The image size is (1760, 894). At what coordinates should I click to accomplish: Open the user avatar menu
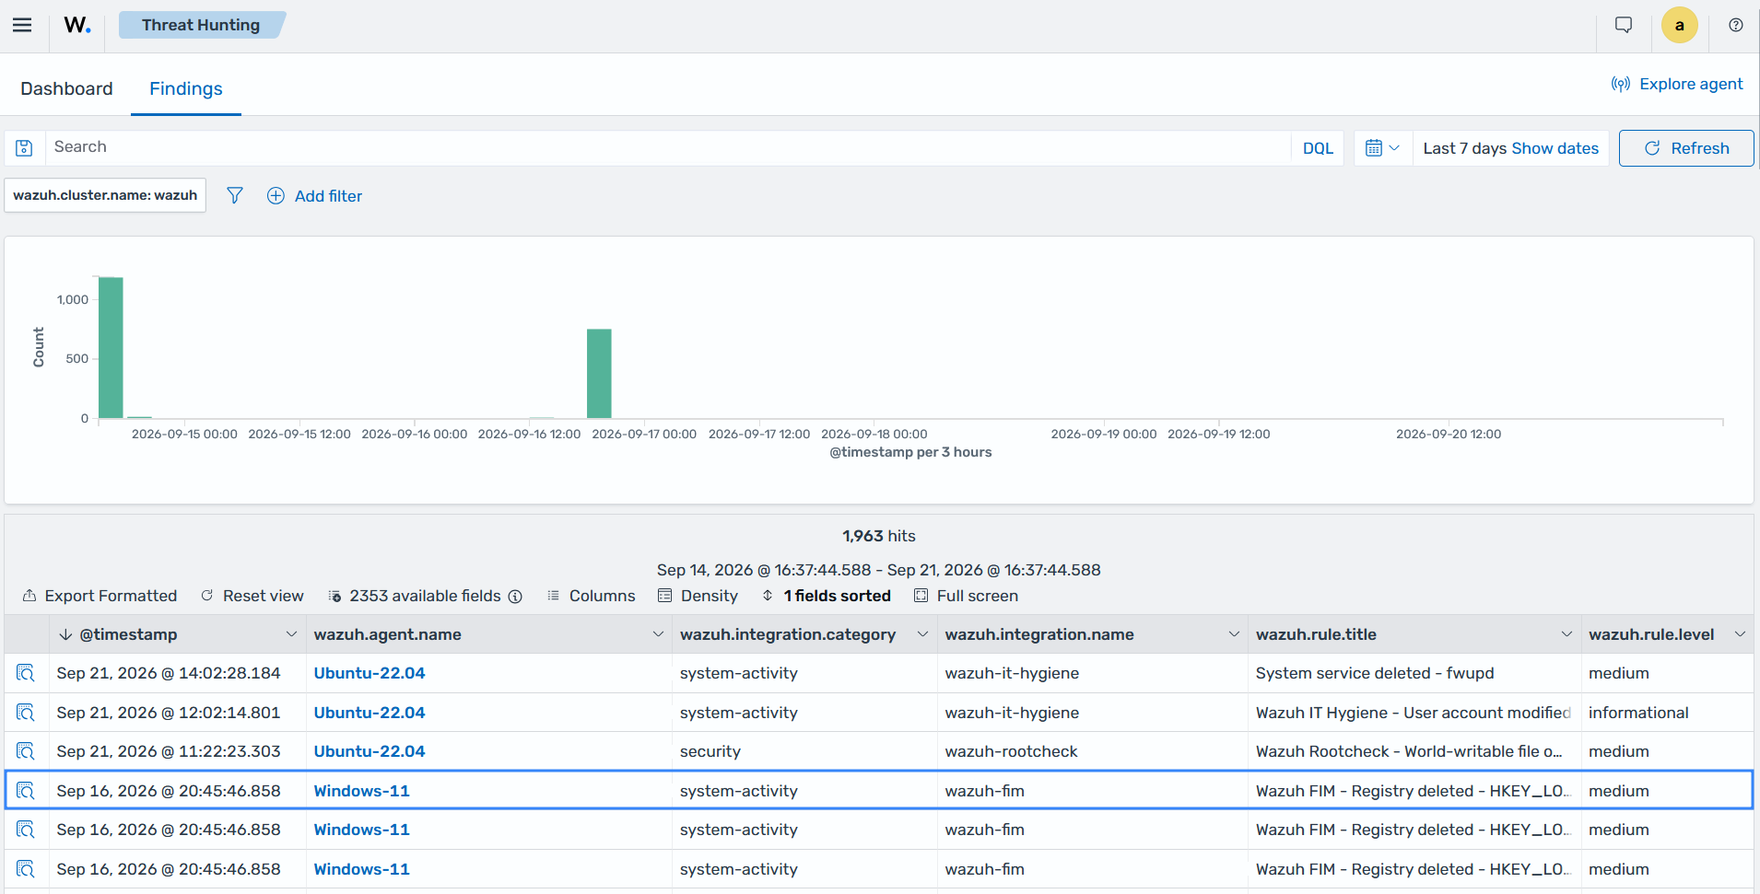point(1679,25)
